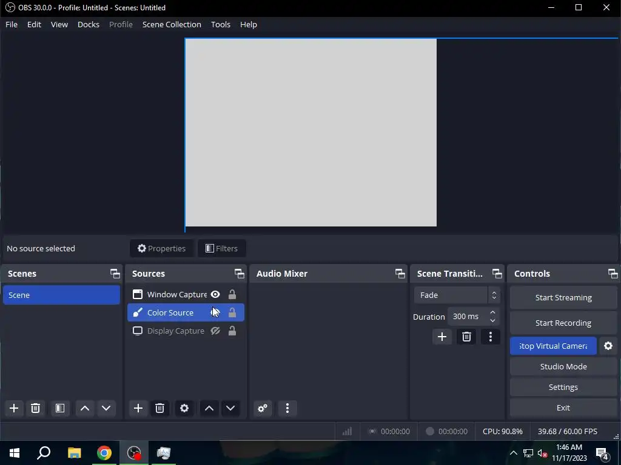Image resolution: width=621 pixels, height=465 pixels.
Task: Float the Audio Mixer dock via its icon
Action: click(400, 274)
